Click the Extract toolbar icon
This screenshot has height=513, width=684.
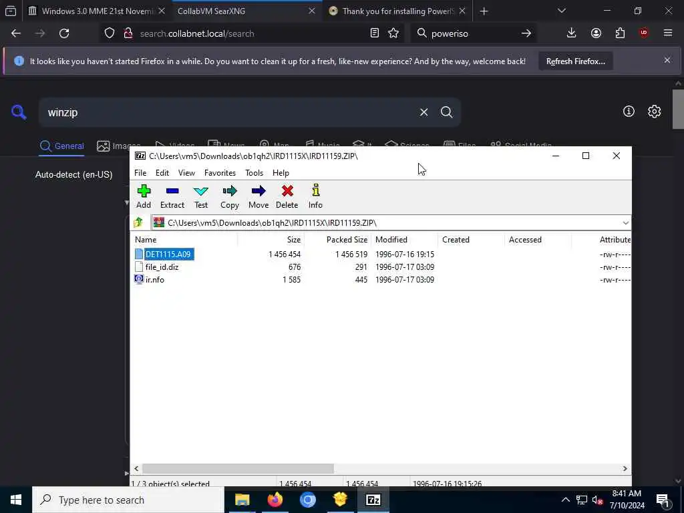pyautogui.click(x=172, y=196)
